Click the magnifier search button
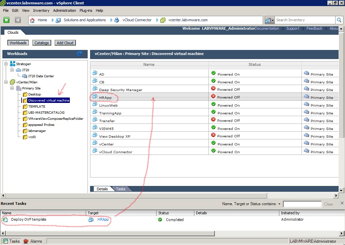Screen dimensions: 345x245 339,20
